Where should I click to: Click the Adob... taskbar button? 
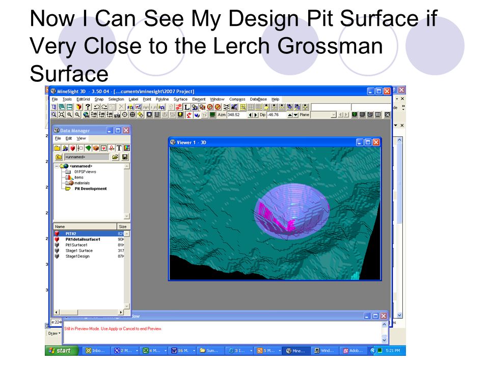tap(353, 351)
